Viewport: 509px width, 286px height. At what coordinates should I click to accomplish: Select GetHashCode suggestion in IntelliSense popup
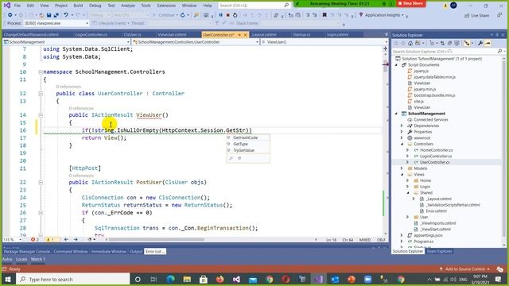click(x=247, y=137)
